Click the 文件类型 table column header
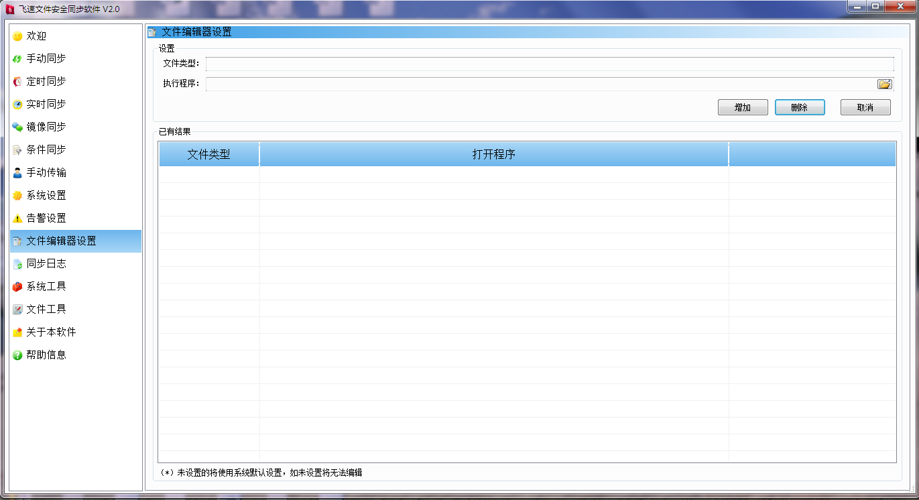Image resolution: width=919 pixels, height=500 pixels. (x=208, y=154)
